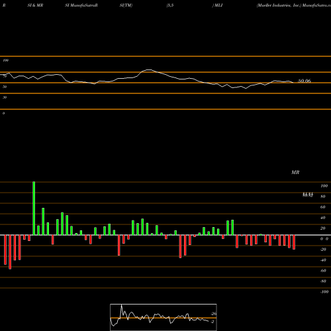Screen dimensions: 331x331
Task: Click the overlapping MR value near 80
Action: tap(308, 195)
